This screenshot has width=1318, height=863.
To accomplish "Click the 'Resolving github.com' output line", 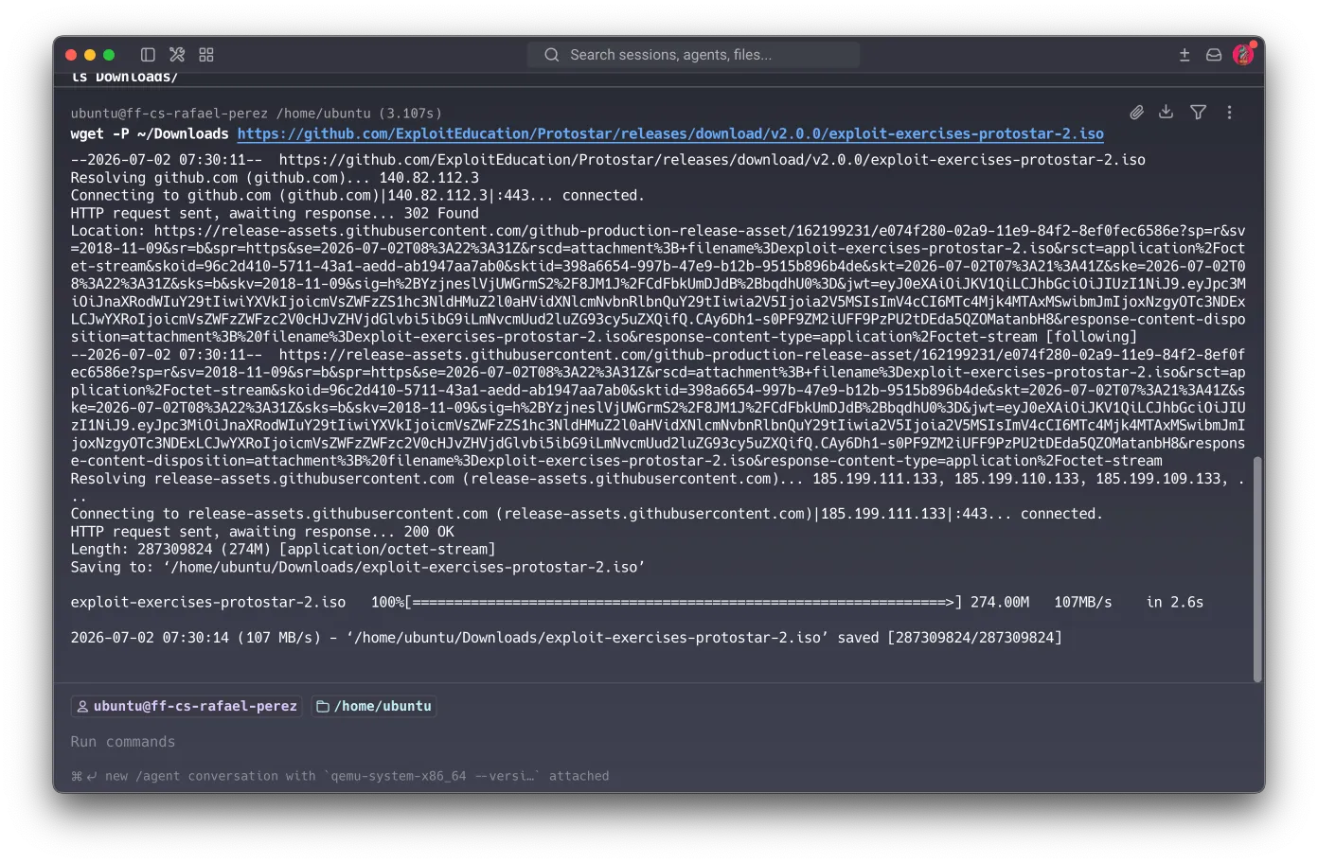I will point(275,178).
